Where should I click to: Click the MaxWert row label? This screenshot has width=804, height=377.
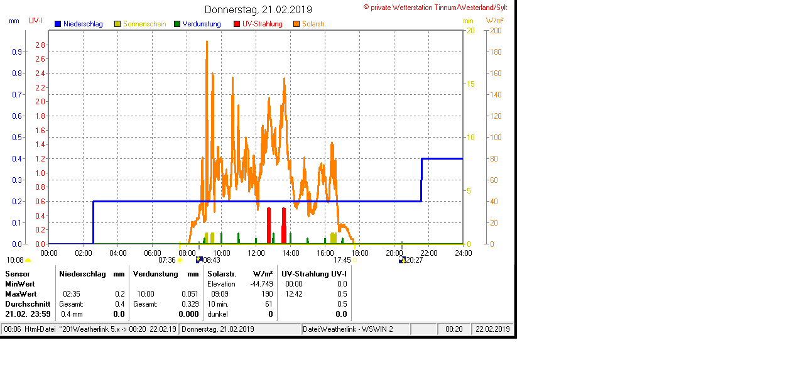[21, 294]
